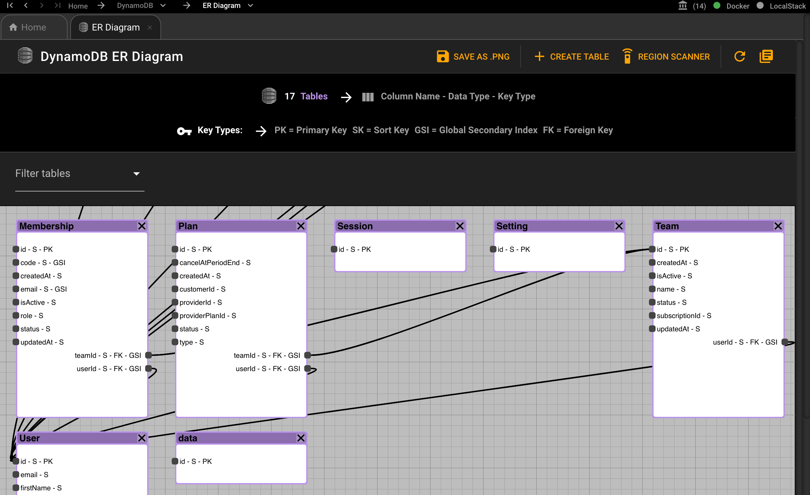This screenshot has width=810, height=495.
Task: Close the Team table card
Action: coord(778,226)
